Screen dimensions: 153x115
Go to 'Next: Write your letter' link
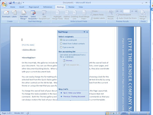[72, 93]
